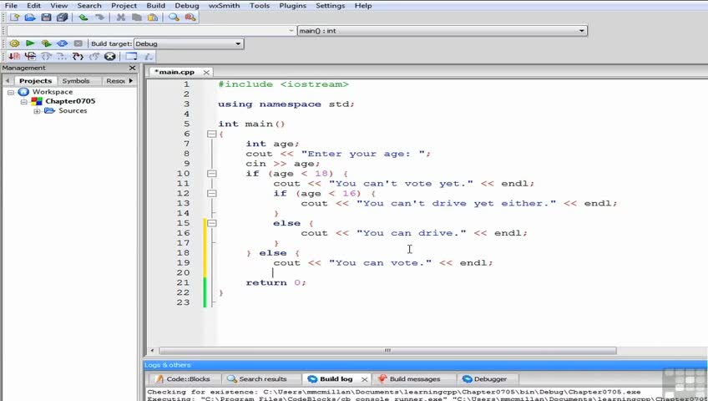The image size is (708, 401).
Task: Select the main.cpp editor tab
Action: [x=174, y=72]
